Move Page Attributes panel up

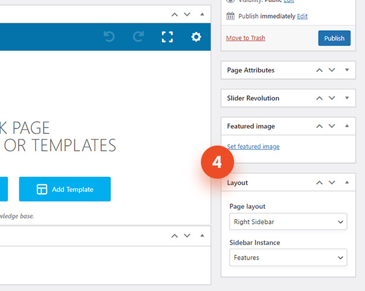319,70
